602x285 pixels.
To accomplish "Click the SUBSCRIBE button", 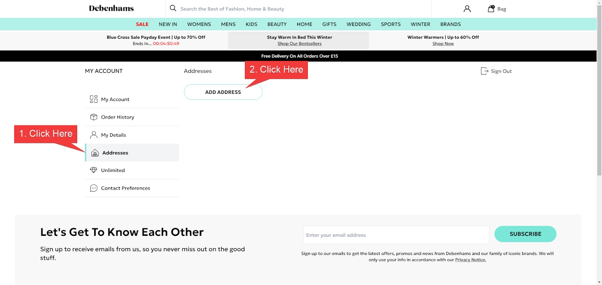I will click(525, 234).
